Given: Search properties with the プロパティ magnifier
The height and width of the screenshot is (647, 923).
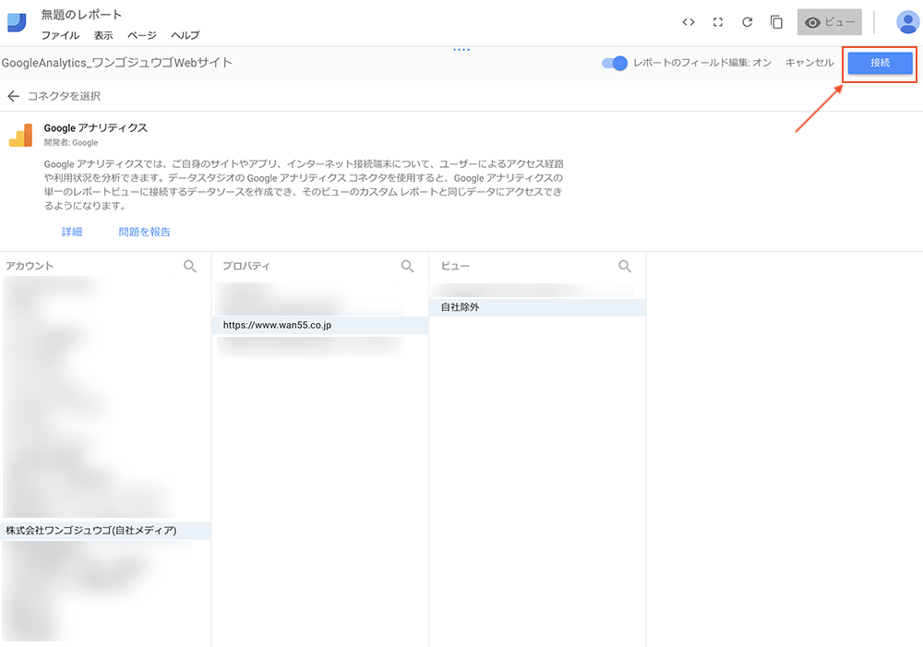Looking at the screenshot, I should pyautogui.click(x=407, y=266).
